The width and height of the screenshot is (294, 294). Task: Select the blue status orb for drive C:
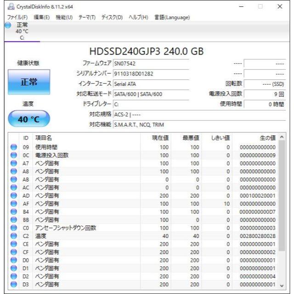(x=8, y=25)
